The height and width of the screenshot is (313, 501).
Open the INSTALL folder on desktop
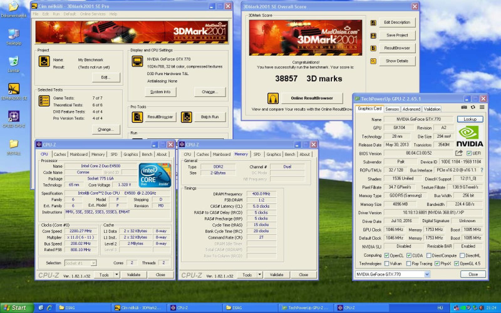coord(13,144)
